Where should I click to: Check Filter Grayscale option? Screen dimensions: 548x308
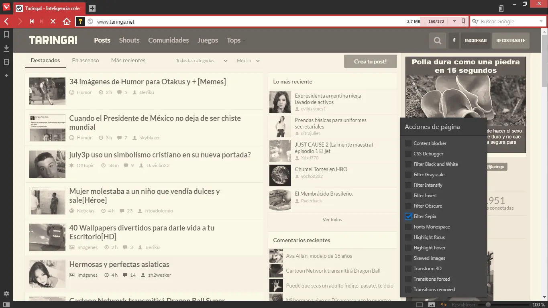(408, 175)
